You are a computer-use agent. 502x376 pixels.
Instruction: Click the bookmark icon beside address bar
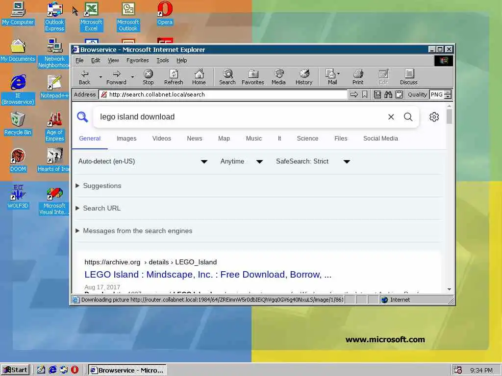click(x=365, y=94)
